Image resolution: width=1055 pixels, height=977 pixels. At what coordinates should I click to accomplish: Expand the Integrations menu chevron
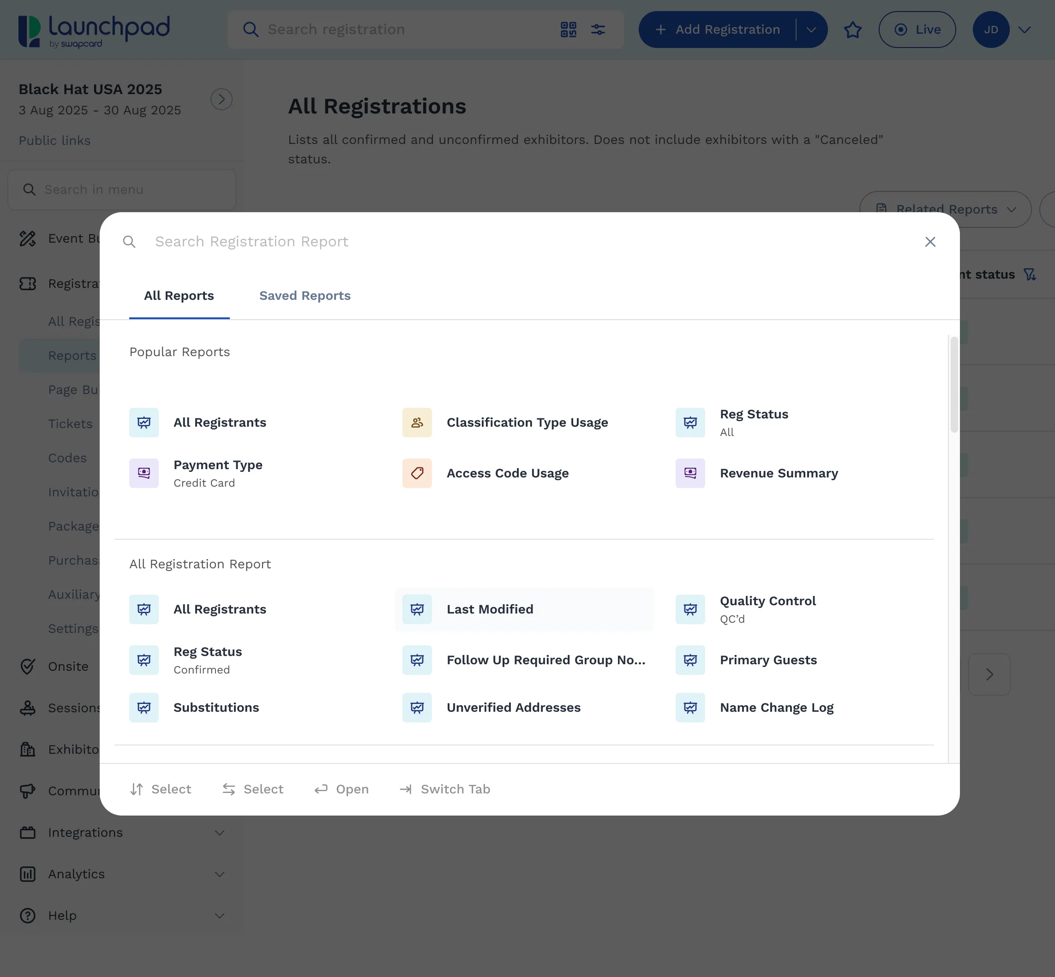pyautogui.click(x=220, y=833)
